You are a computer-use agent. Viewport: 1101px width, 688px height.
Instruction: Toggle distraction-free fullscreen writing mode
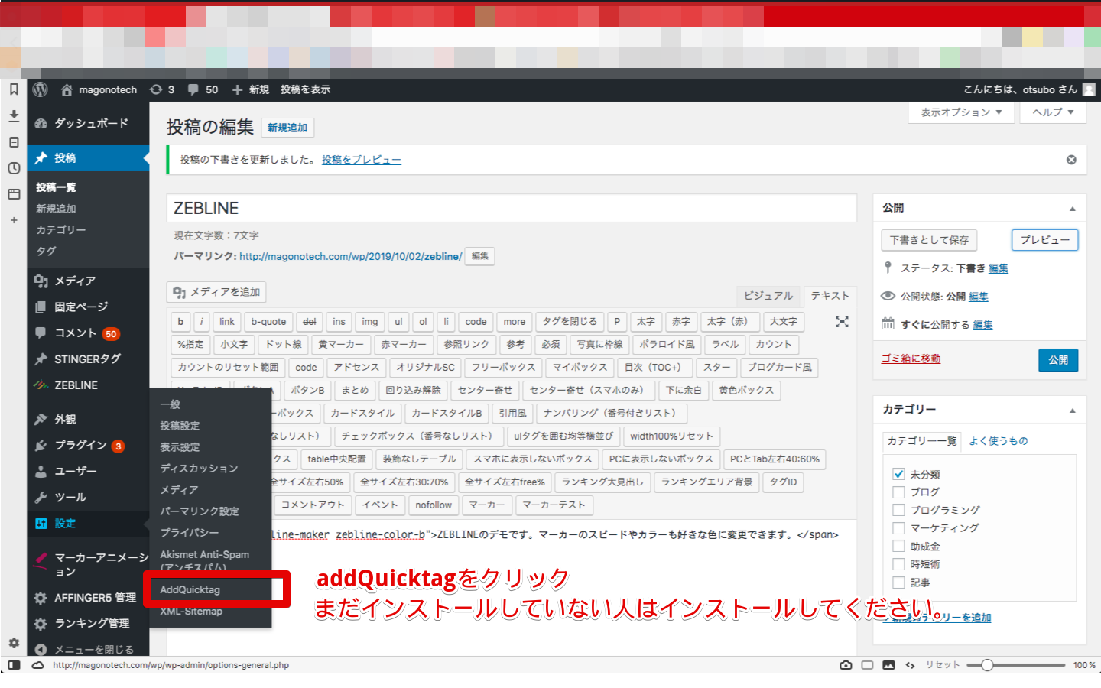(842, 322)
